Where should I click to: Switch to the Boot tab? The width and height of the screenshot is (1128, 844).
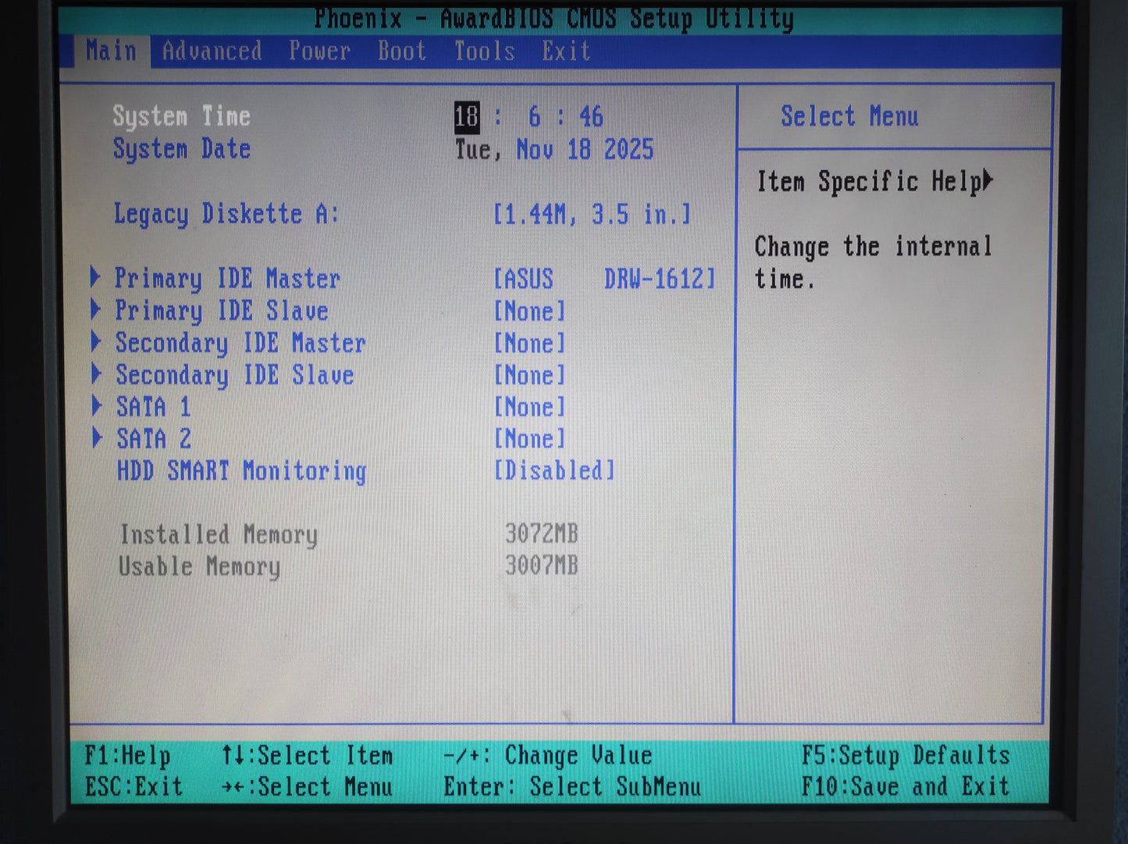(401, 51)
